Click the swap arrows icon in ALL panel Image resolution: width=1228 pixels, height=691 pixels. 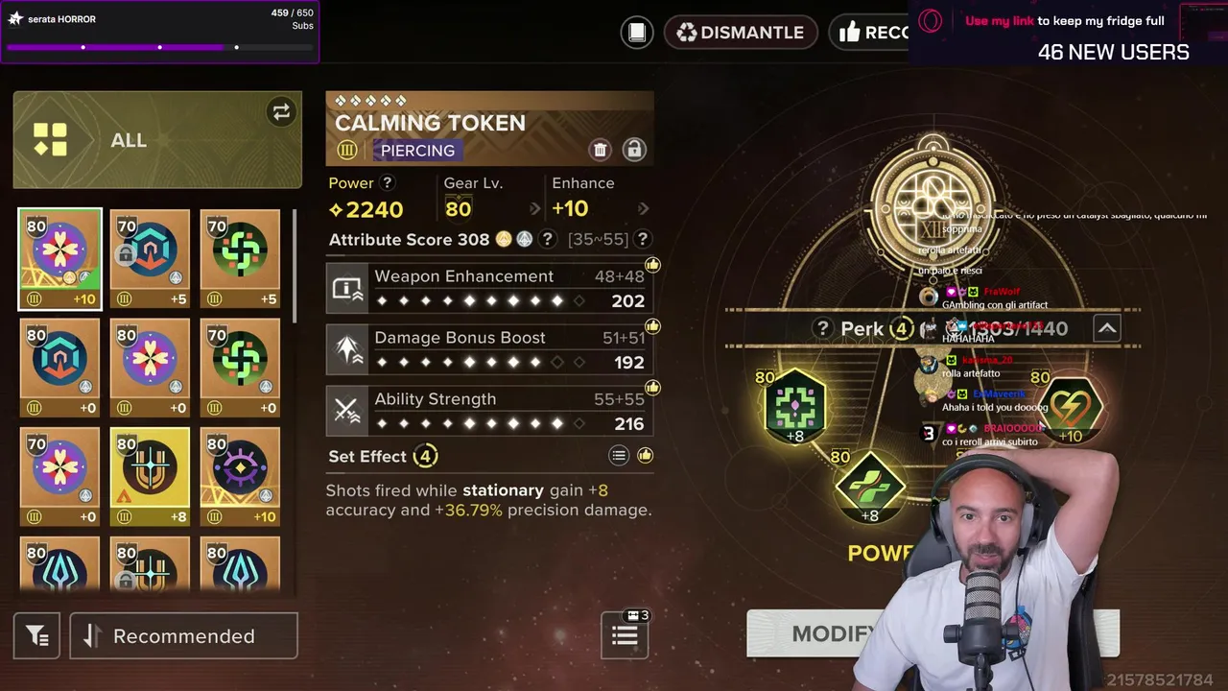point(281,112)
